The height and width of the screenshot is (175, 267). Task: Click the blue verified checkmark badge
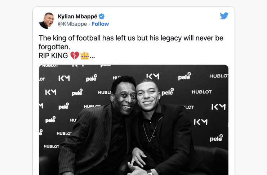click(x=102, y=17)
